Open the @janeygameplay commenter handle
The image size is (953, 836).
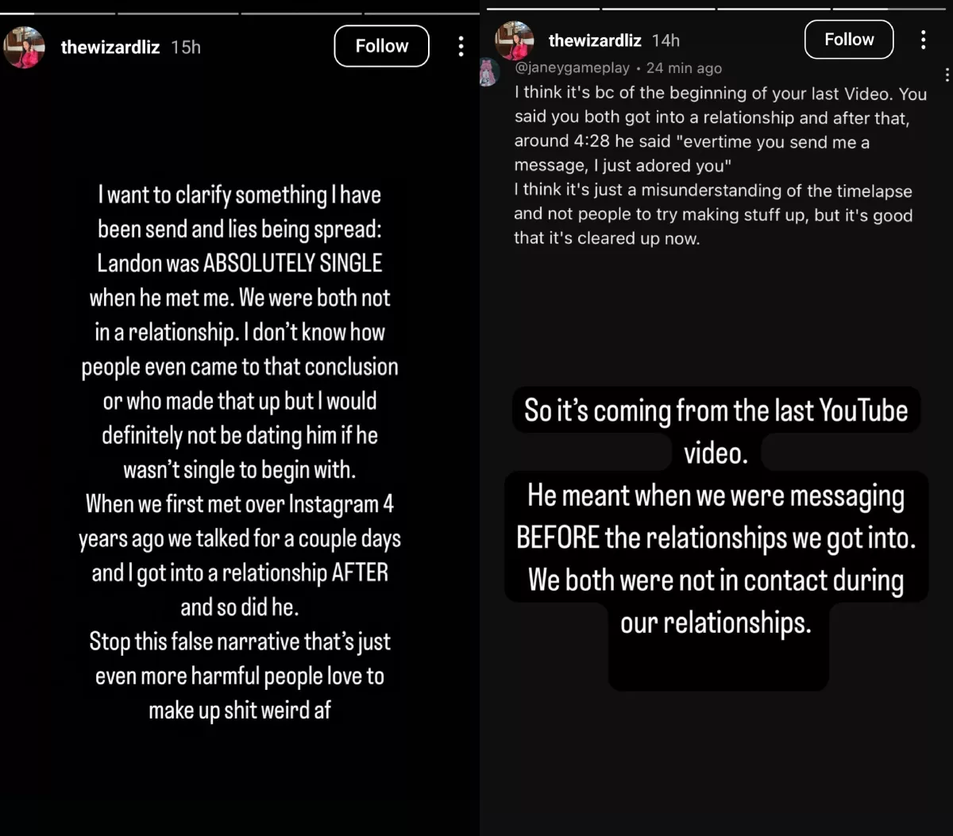[572, 68]
